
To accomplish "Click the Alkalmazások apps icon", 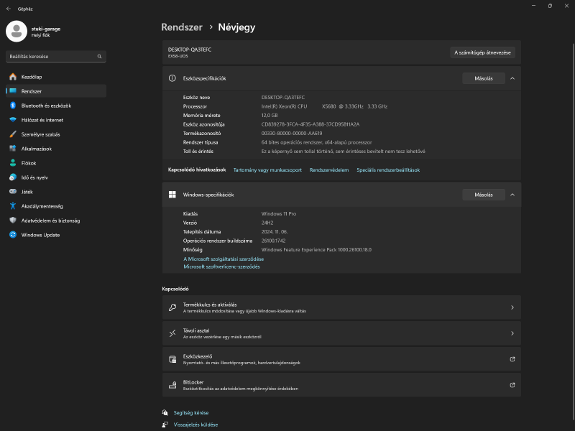I will click(13, 149).
